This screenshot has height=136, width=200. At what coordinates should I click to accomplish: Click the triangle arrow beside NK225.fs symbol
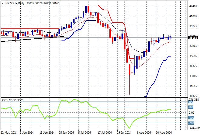coord(3,3)
